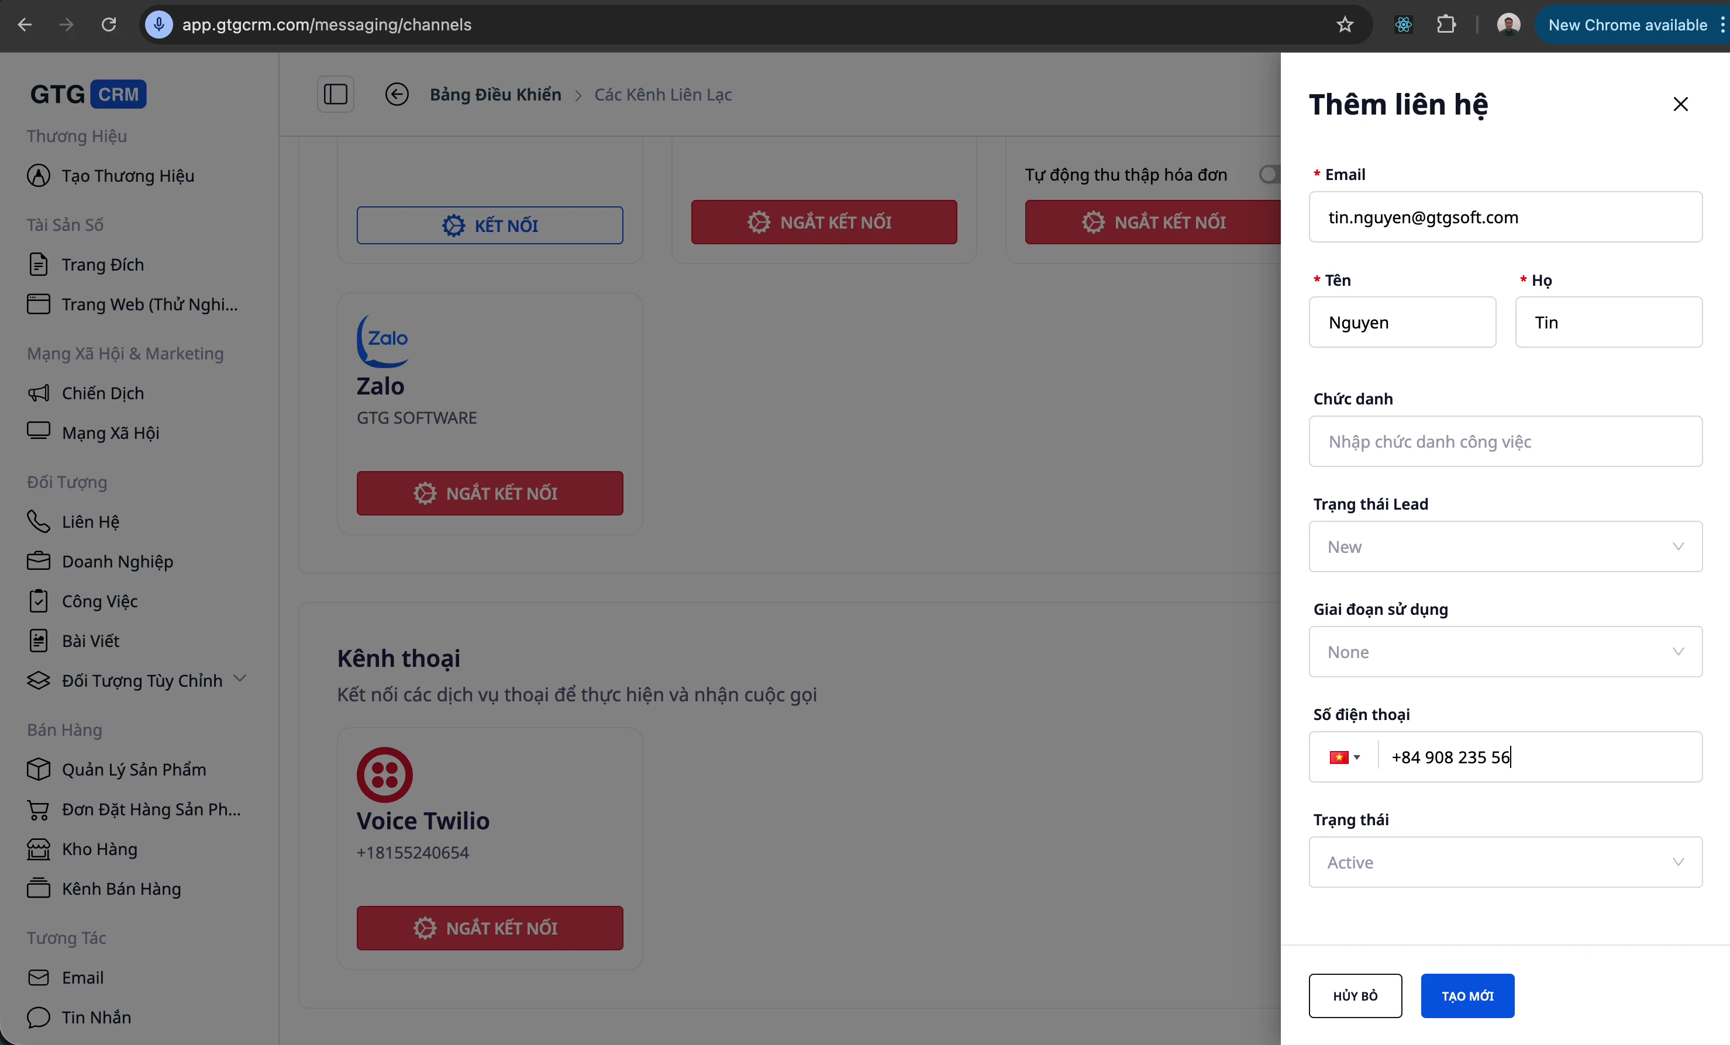Screen dimensions: 1730x1045
Task: Click the Chức danh input field
Action: 1505,441
